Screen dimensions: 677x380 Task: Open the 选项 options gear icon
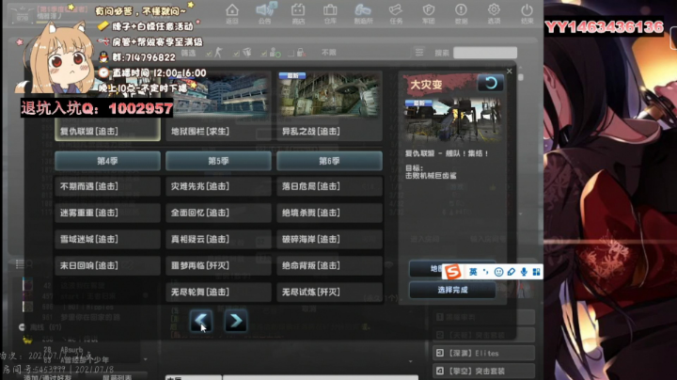[494, 13]
